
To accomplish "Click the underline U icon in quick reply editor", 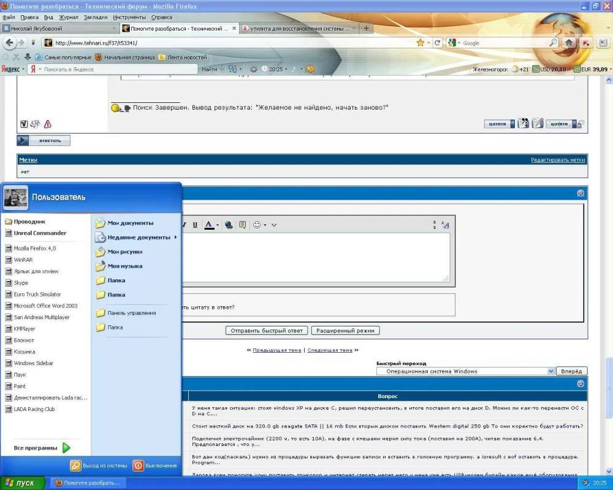I will click(195, 225).
